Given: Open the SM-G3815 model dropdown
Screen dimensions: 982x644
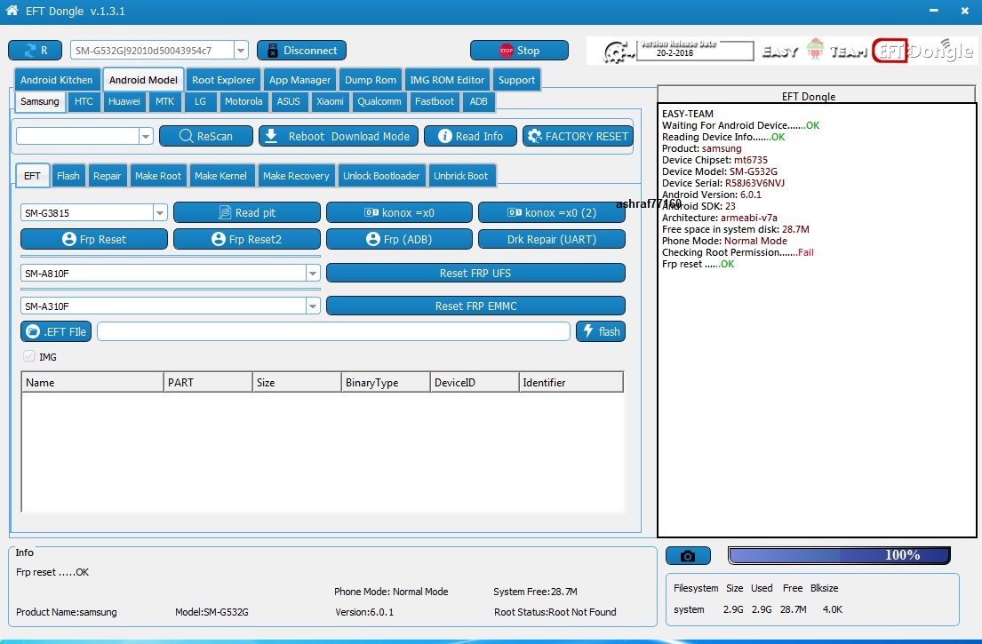Looking at the screenshot, I should pos(160,213).
